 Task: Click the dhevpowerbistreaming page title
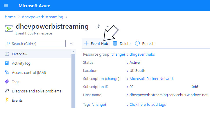click(x=52, y=27)
